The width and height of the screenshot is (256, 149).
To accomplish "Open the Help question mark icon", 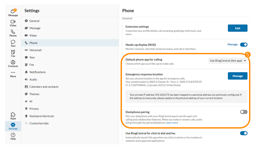I will [x=13, y=135].
